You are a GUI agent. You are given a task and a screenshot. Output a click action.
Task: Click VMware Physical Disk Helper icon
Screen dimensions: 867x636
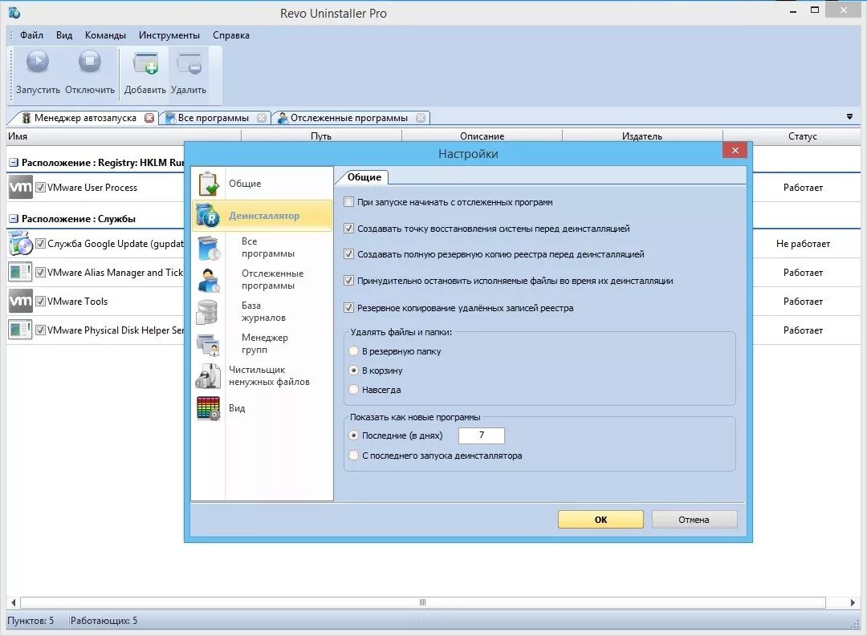(x=20, y=330)
